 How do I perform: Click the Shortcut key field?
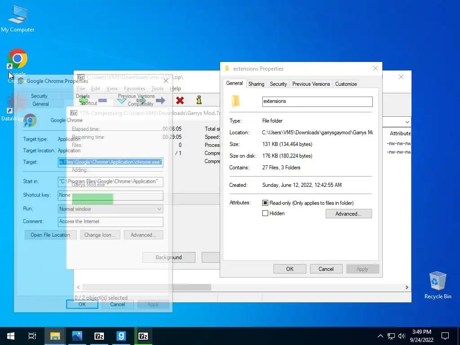(x=111, y=195)
